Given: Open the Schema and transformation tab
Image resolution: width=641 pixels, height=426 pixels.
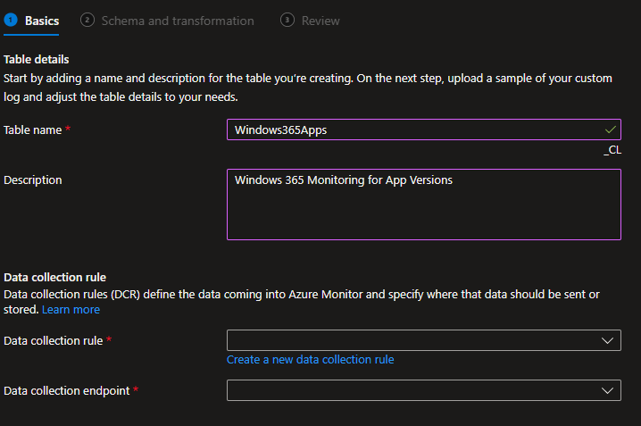Looking at the screenshot, I should click(178, 21).
